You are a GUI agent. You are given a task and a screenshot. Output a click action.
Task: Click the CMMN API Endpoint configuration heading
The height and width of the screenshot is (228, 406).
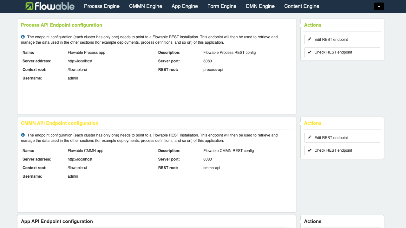tap(60, 123)
